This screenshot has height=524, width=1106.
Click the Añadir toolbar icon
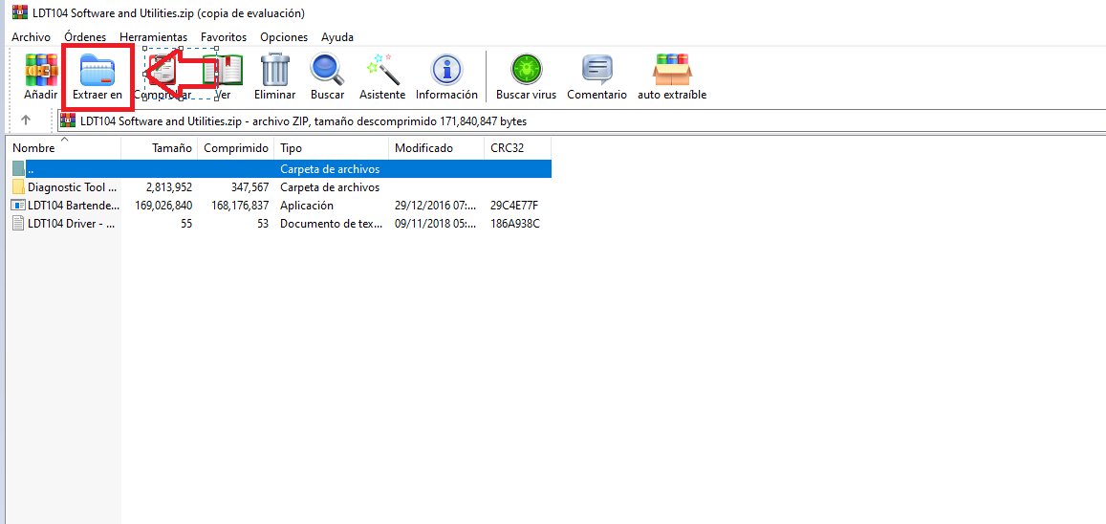pyautogui.click(x=41, y=69)
